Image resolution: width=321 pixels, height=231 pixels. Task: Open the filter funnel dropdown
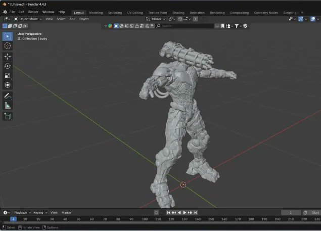coord(238,26)
